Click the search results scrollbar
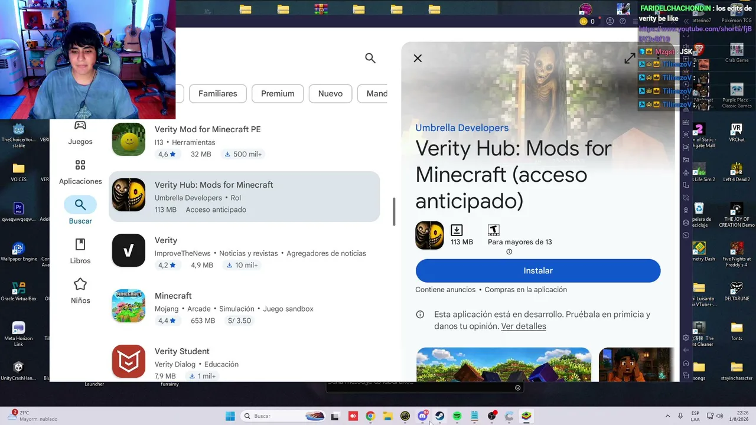Image resolution: width=756 pixels, height=425 pixels. click(394, 211)
